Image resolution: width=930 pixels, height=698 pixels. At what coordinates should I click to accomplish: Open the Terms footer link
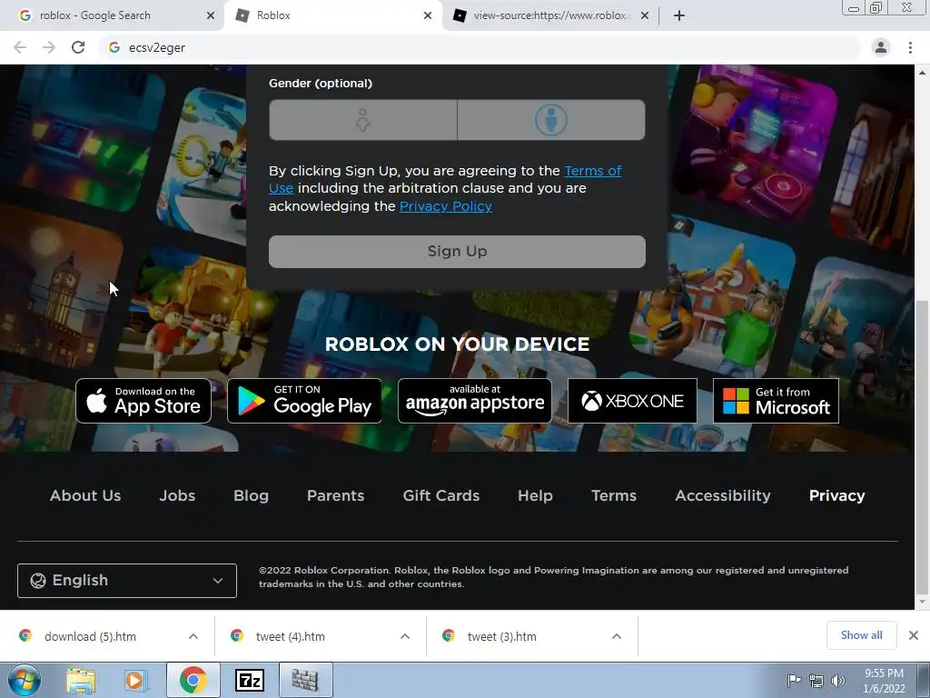614,495
